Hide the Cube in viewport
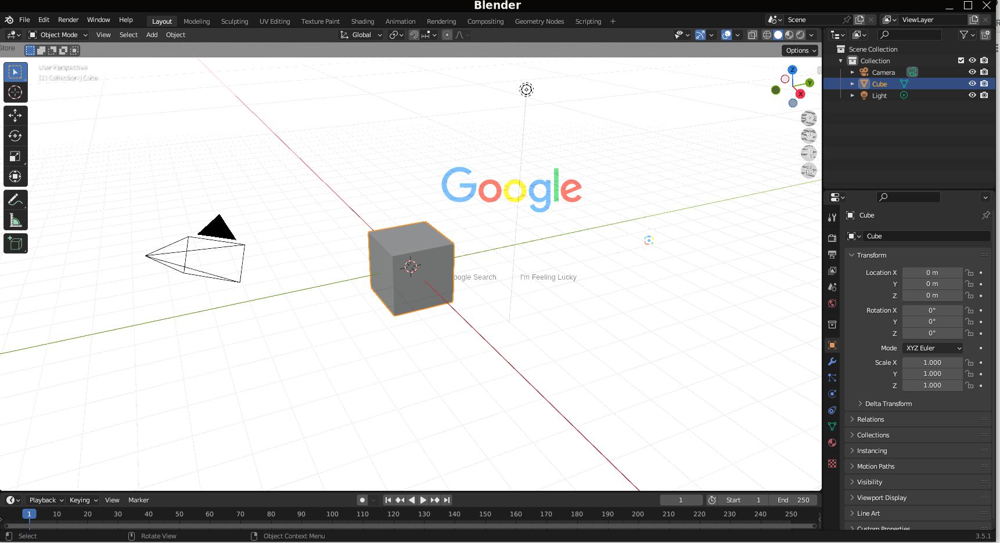Image resolution: width=1000 pixels, height=543 pixels. 972,84
